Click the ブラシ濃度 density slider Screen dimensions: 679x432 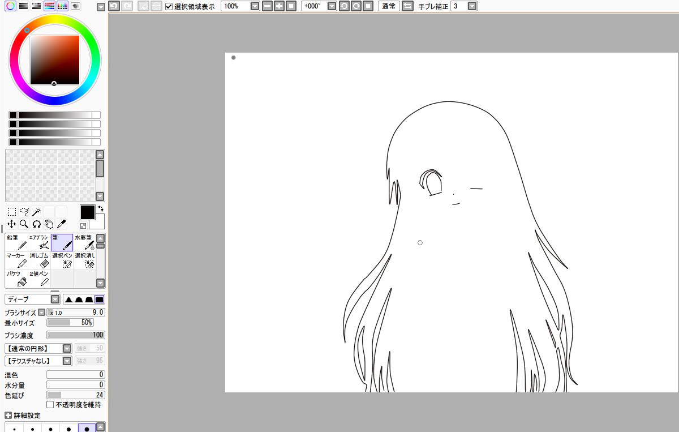point(75,335)
